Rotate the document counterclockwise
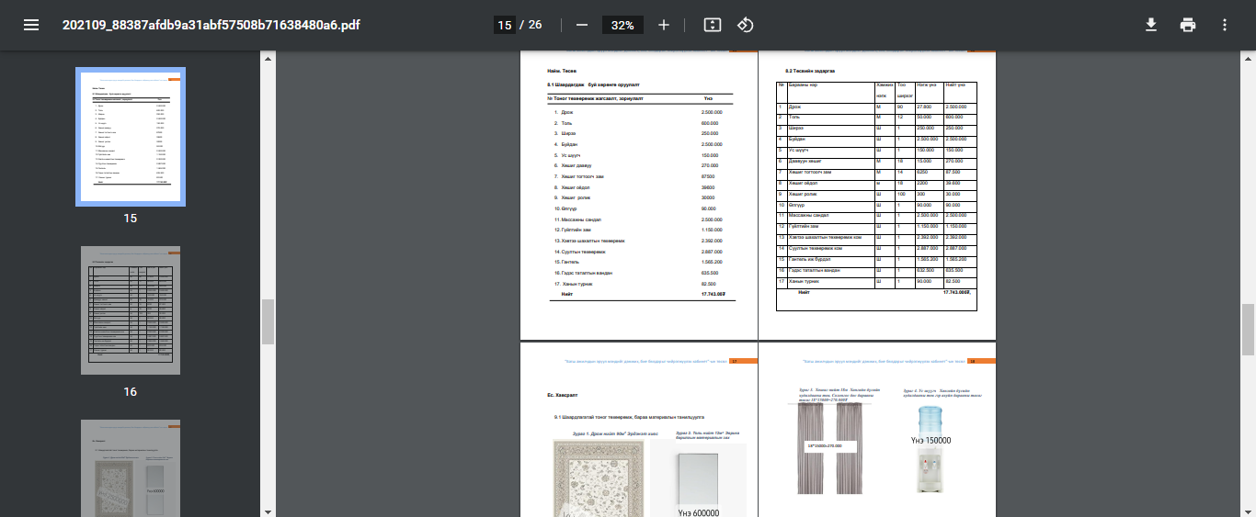 pyautogui.click(x=746, y=25)
